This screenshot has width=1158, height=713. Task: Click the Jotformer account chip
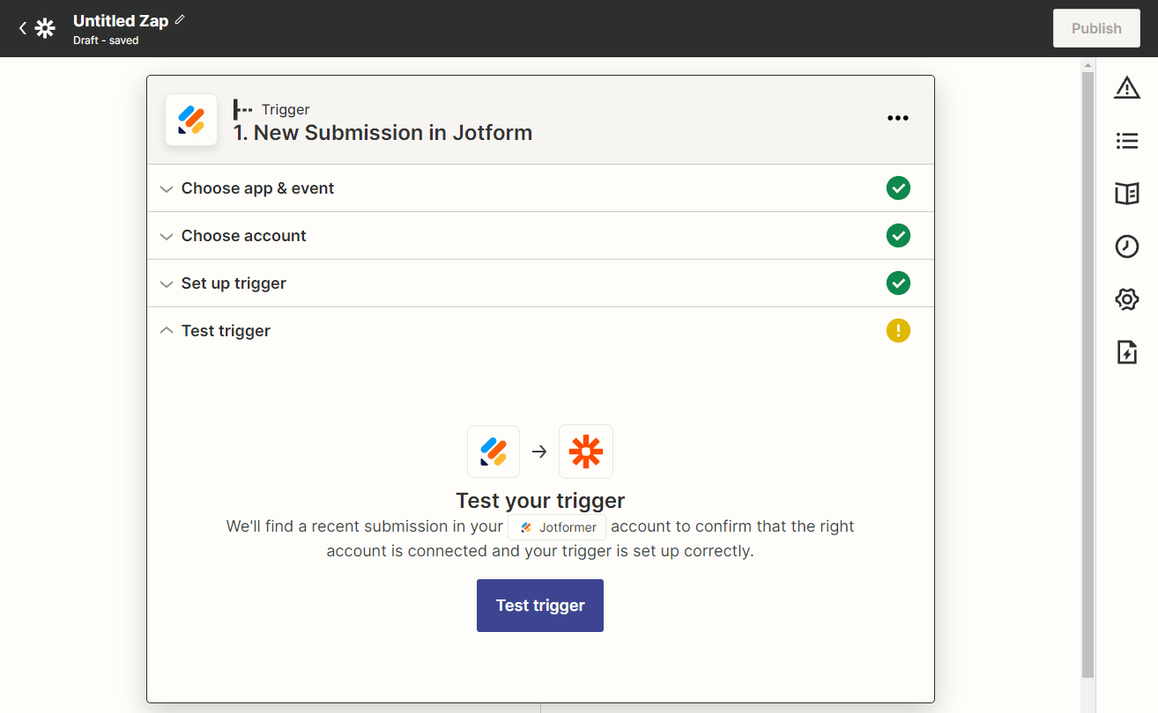[557, 527]
